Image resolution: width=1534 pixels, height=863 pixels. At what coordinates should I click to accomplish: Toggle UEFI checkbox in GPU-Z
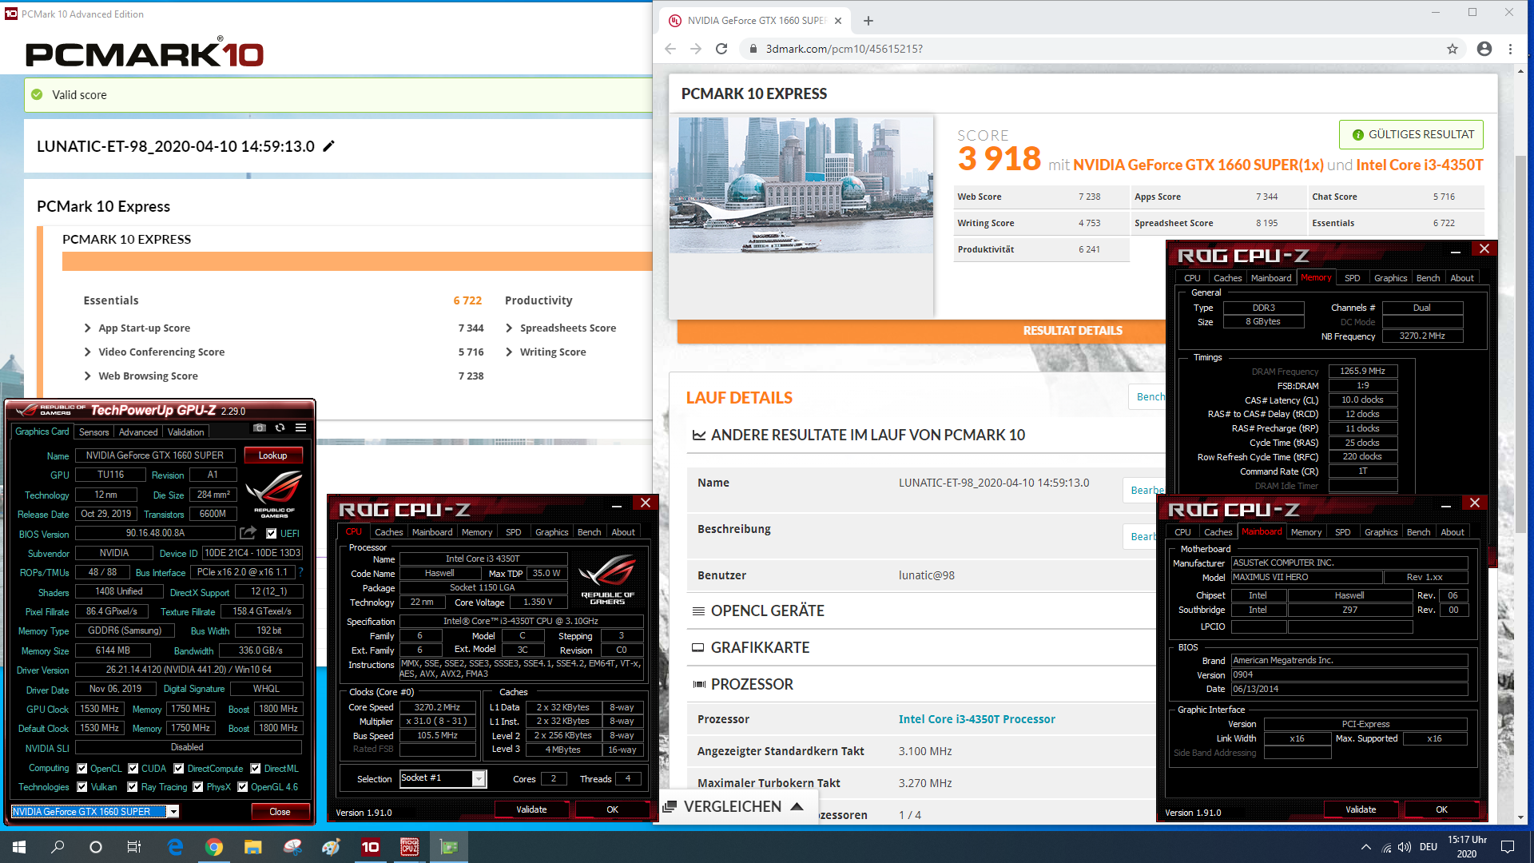pos(272,533)
